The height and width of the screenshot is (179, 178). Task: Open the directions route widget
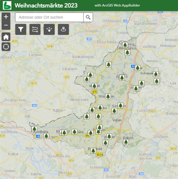(35, 30)
